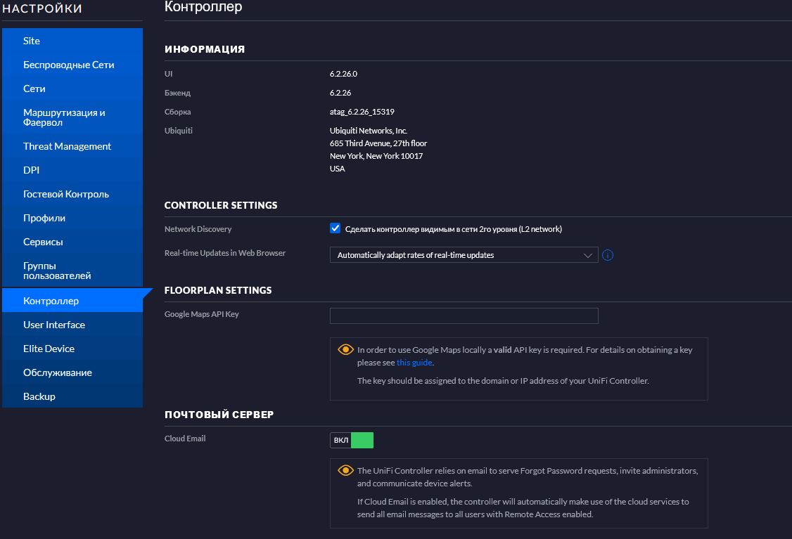Open User Interface settings
The width and height of the screenshot is (792, 539).
(72, 325)
